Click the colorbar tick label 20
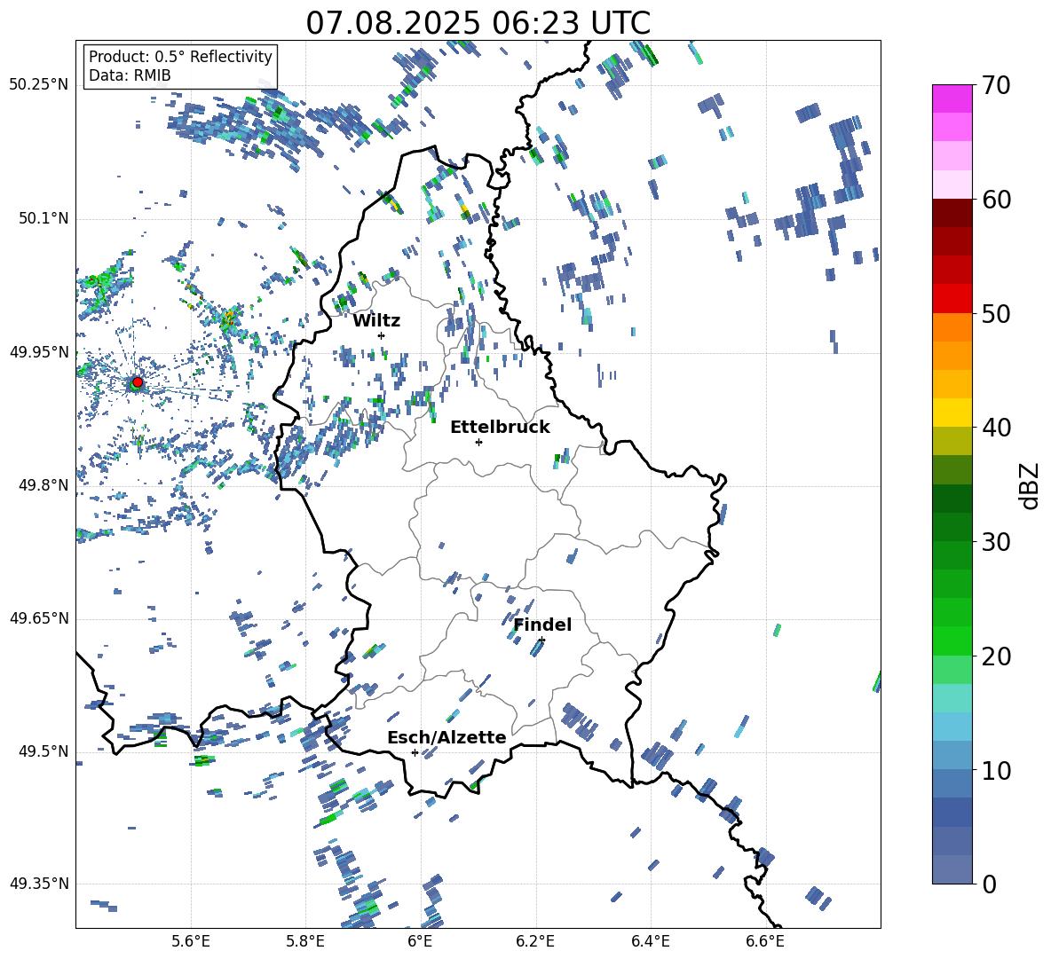 (996, 656)
